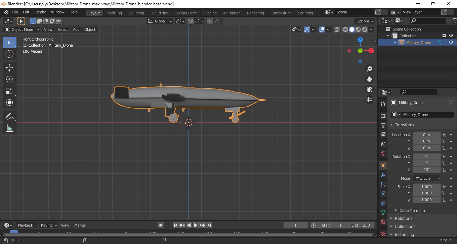Click the Rotation Z 90° field
This screenshot has width=457, height=244.
(427, 170)
